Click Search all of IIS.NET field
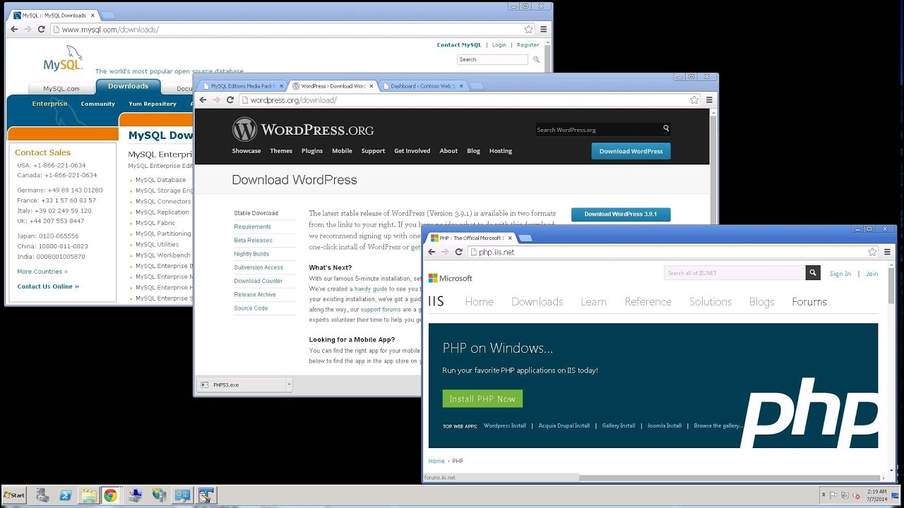Image resolution: width=904 pixels, height=508 pixels. pos(734,273)
